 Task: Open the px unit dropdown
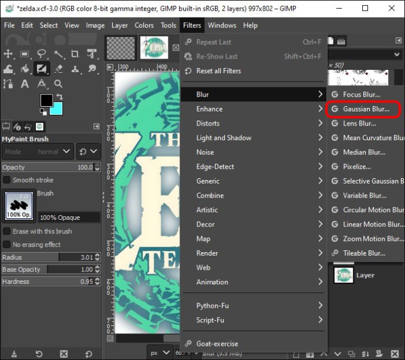pyautogui.click(x=158, y=352)
